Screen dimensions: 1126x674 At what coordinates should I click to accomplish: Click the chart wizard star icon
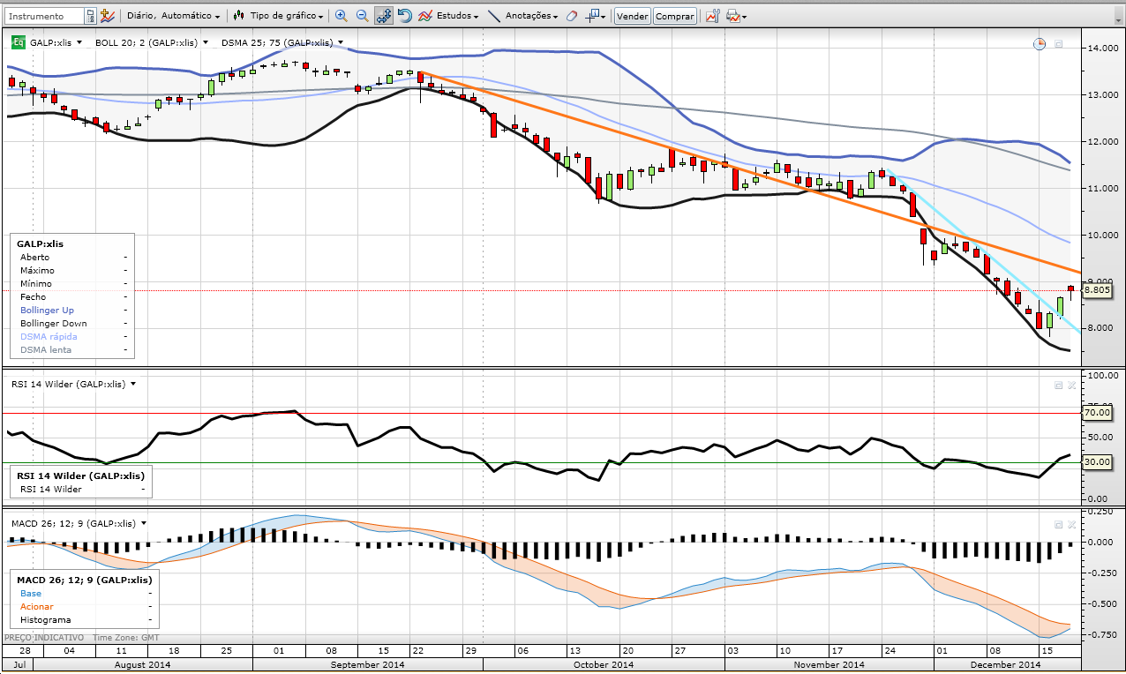(108, 16)
